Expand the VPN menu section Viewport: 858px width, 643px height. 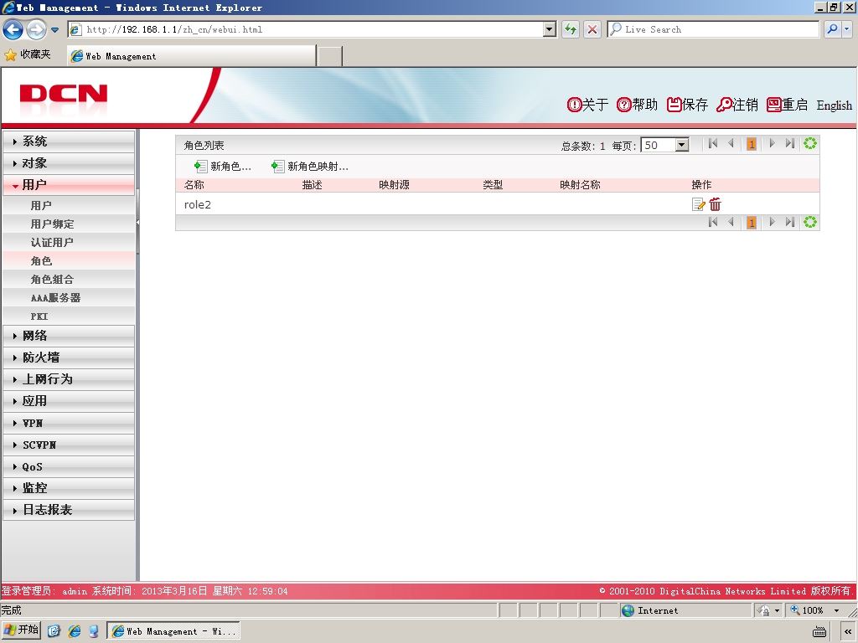[x=69, y=423]
